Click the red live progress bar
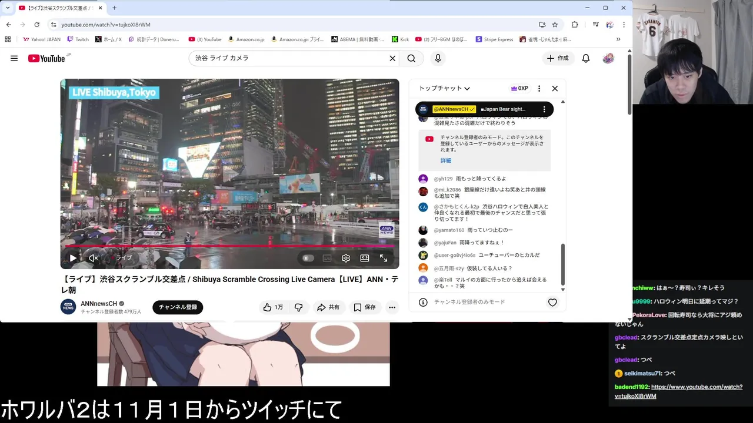The height and width of the screenshot is (423, 753). tap(229, 246)
